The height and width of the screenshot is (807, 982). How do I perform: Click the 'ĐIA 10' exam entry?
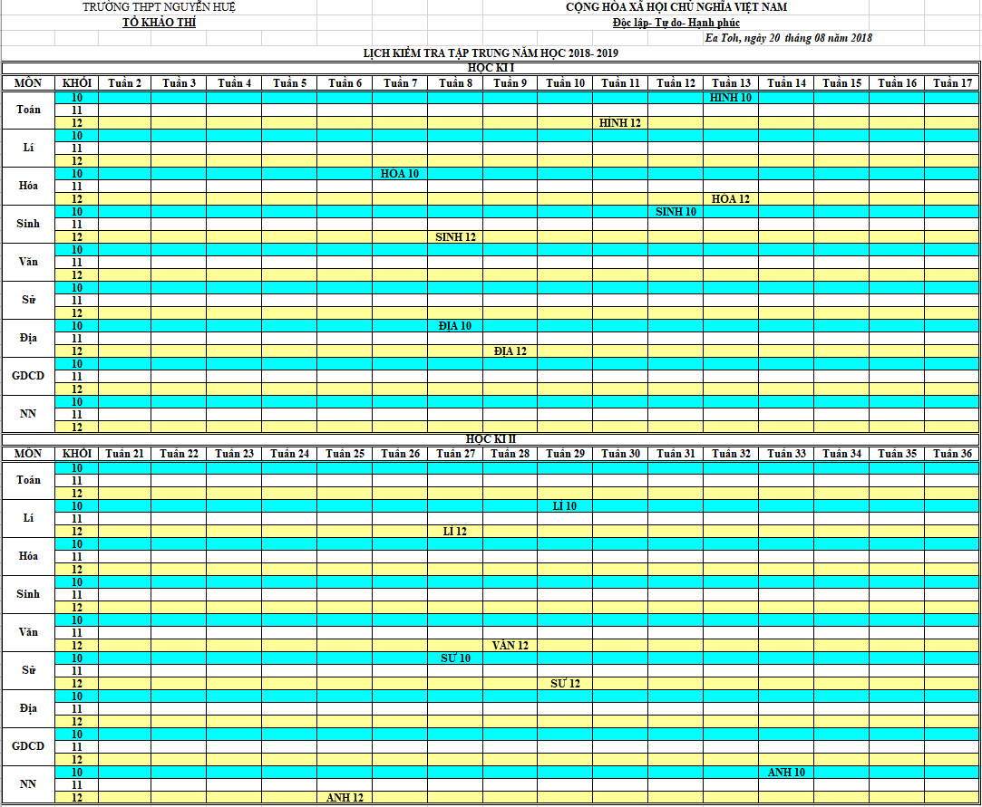[x=455, y=326]
